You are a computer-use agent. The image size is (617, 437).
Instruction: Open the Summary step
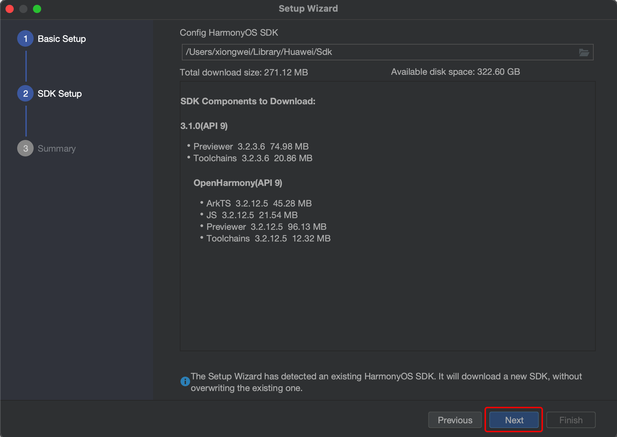(x=57, y=149)
